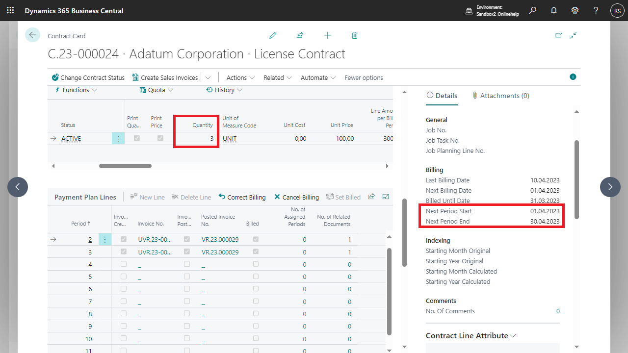Open the settings gear icon
Viewport: 628px width, 353px height.
(x=575, y=10)
